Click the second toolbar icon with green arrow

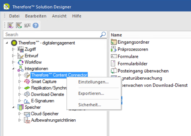point(19,25)
